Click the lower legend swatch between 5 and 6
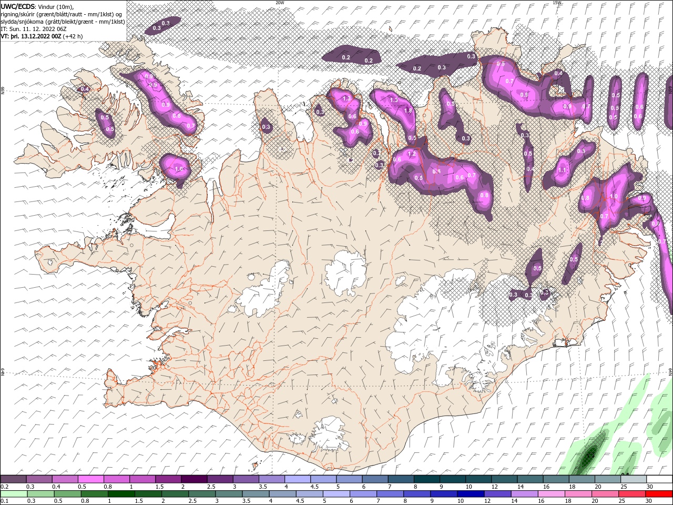Screen dimensions: 673x505 pos(336,494)
